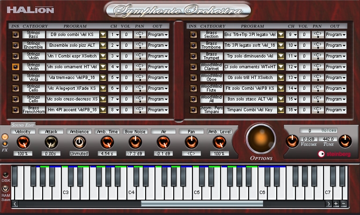Click the Strings Bass category cell
This screenshot has height=215, width=360.
pos(34,35)
